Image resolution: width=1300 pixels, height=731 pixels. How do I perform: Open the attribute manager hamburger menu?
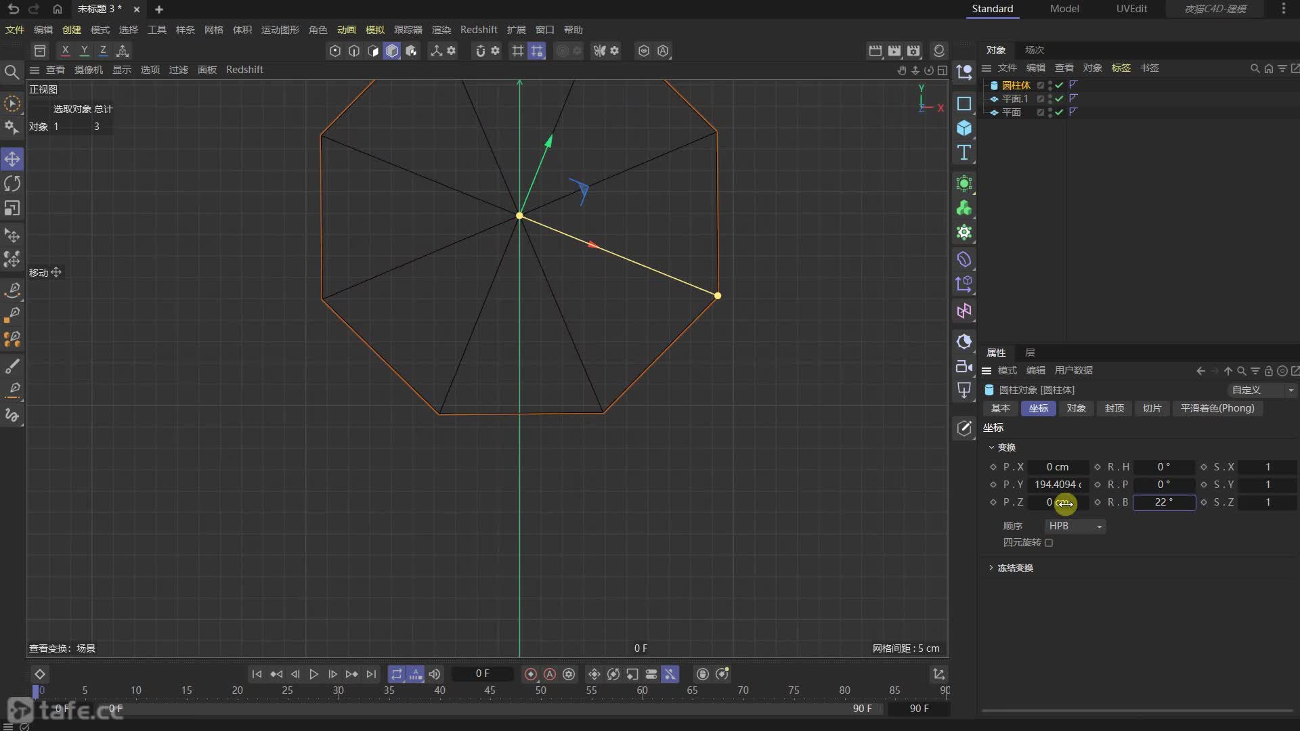(x=987, y=370)
